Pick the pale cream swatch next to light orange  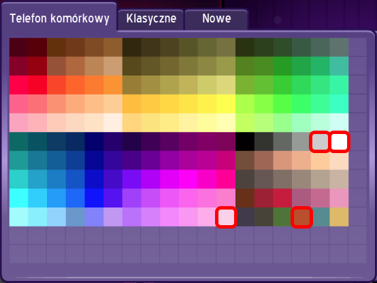(113, 122)
